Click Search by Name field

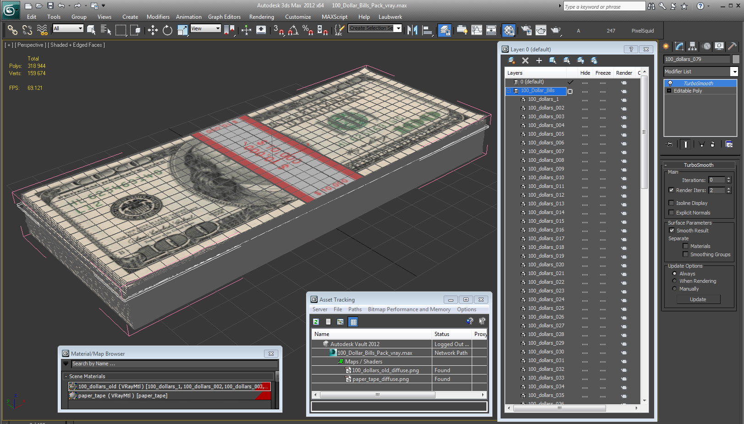pos(174,363)
